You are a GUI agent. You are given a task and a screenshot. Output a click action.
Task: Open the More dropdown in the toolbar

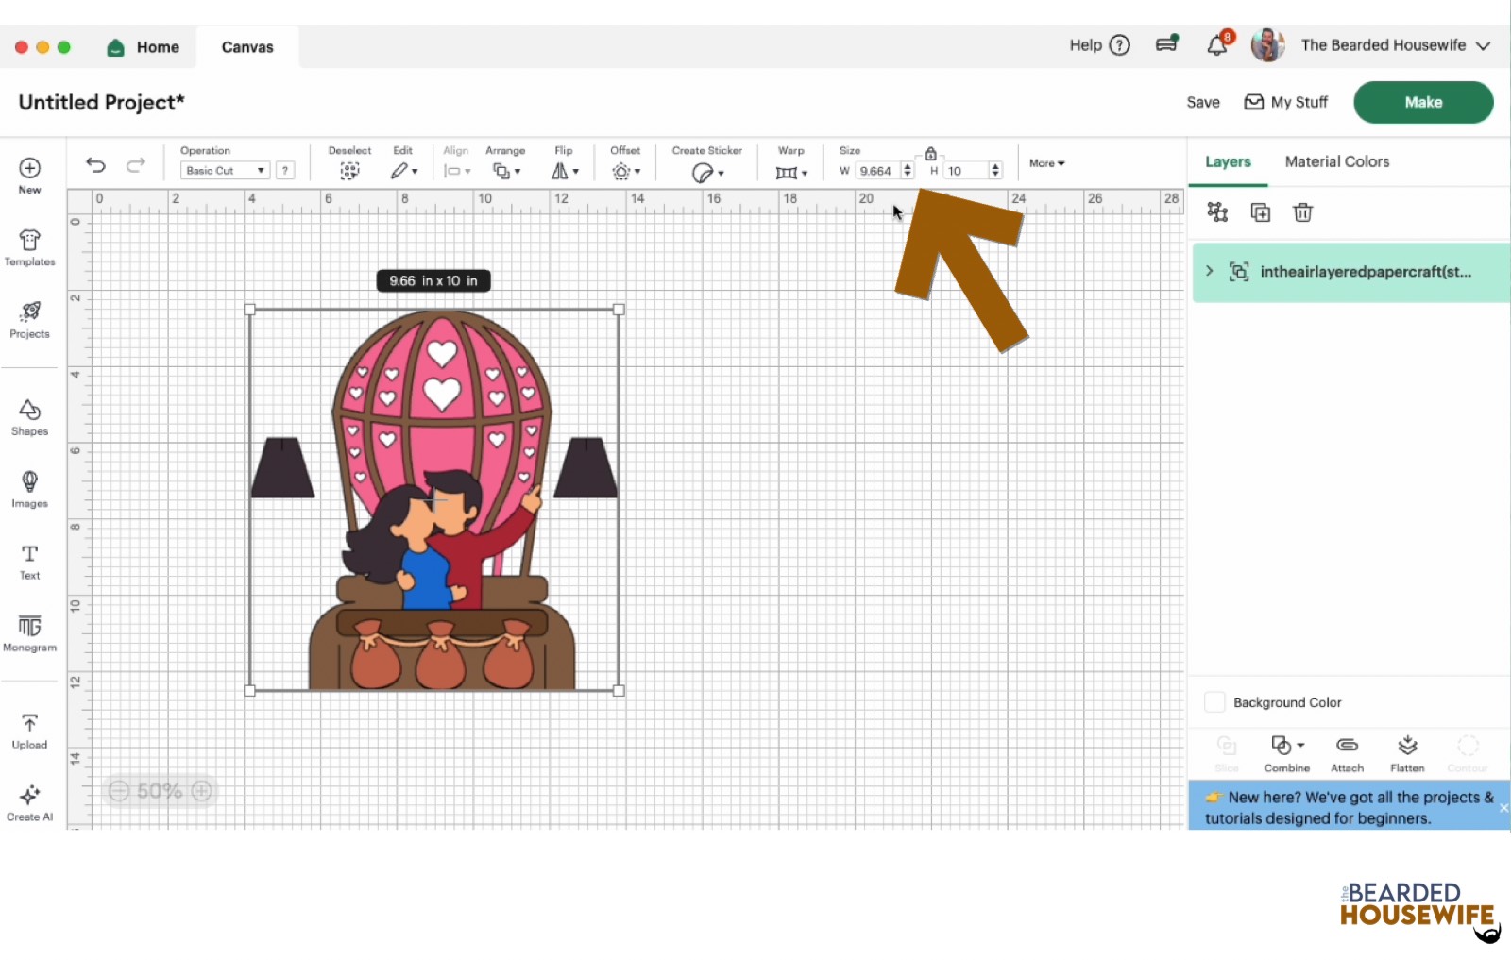pyautogui.click(x=1045, y=163)
